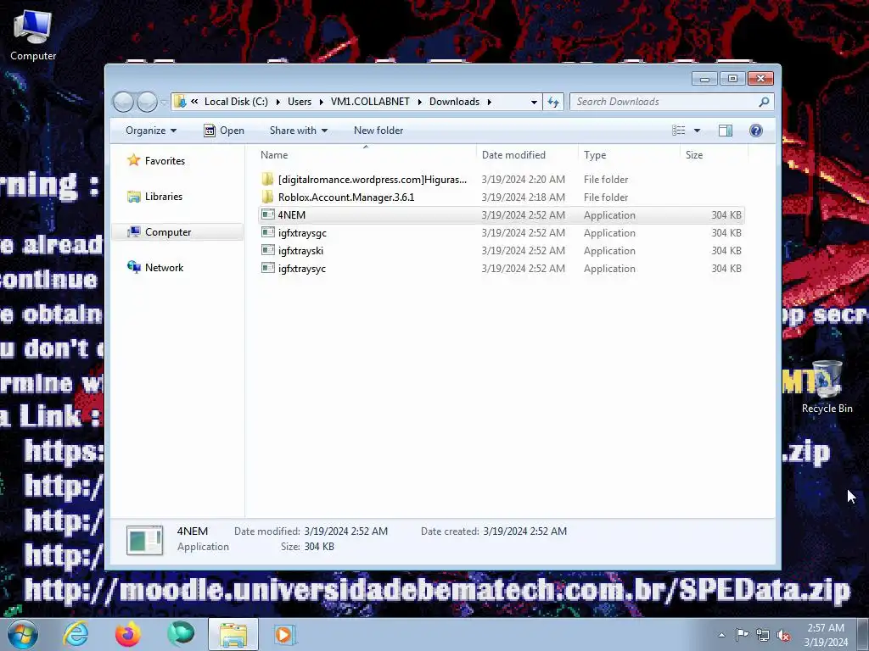Click Date modified value in details pane
The image size is (869, 651).
click(346, 531)
